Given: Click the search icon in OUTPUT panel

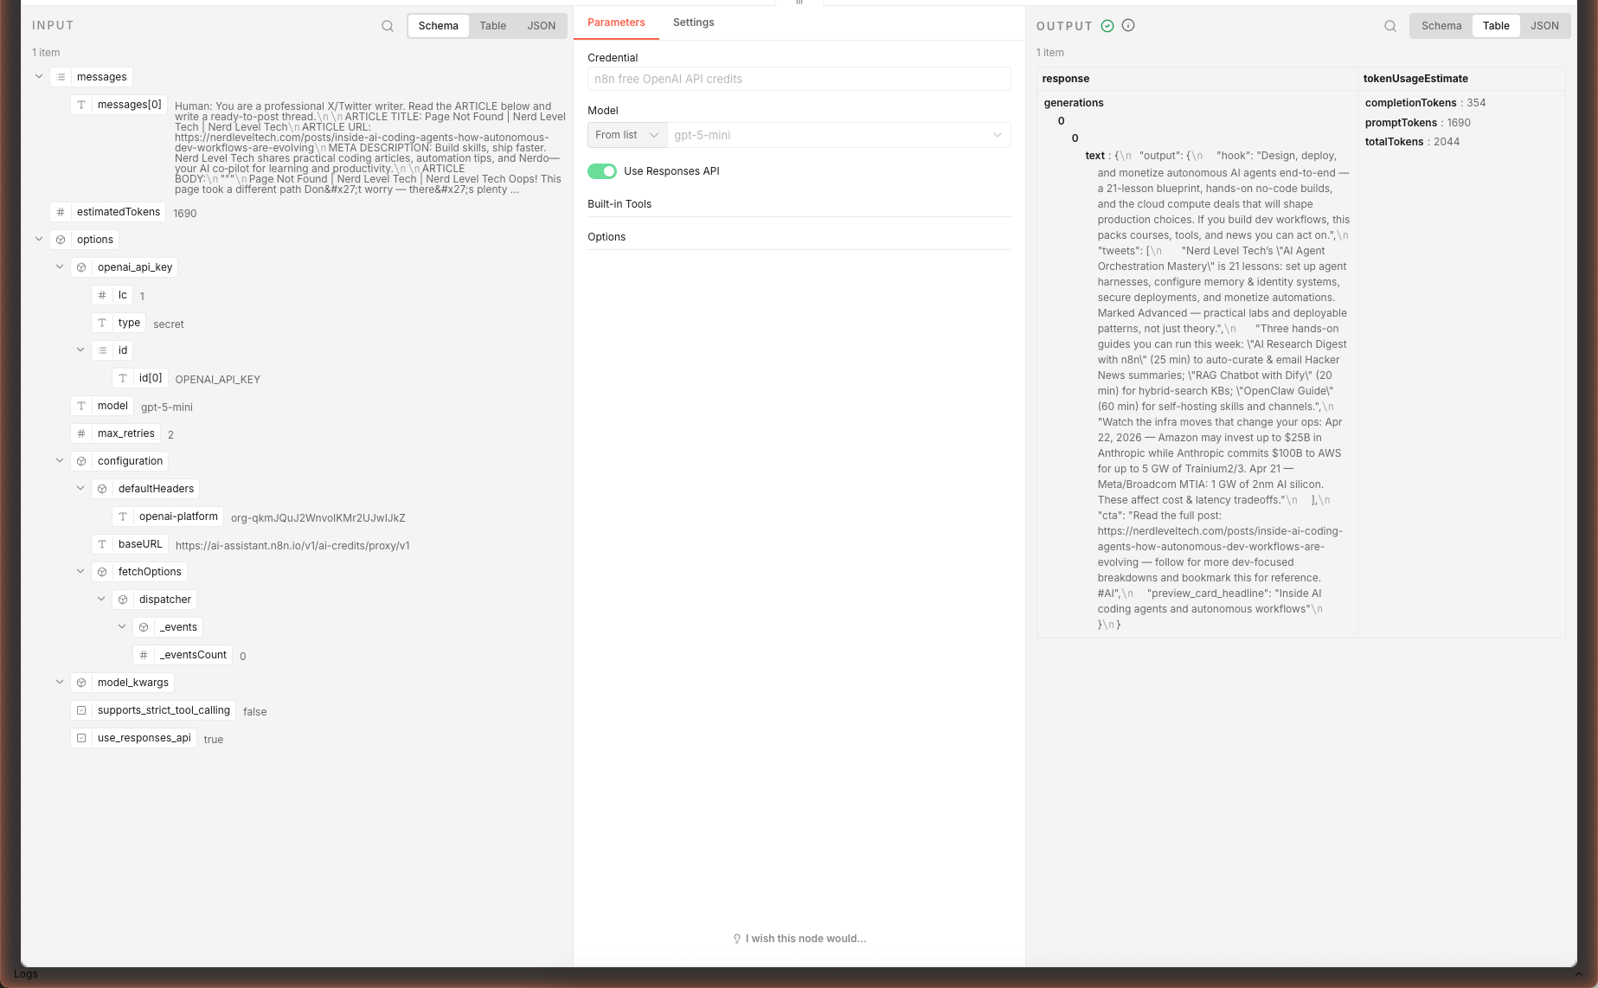Looking at the screenshot, I should click(x=1390, y=26).
